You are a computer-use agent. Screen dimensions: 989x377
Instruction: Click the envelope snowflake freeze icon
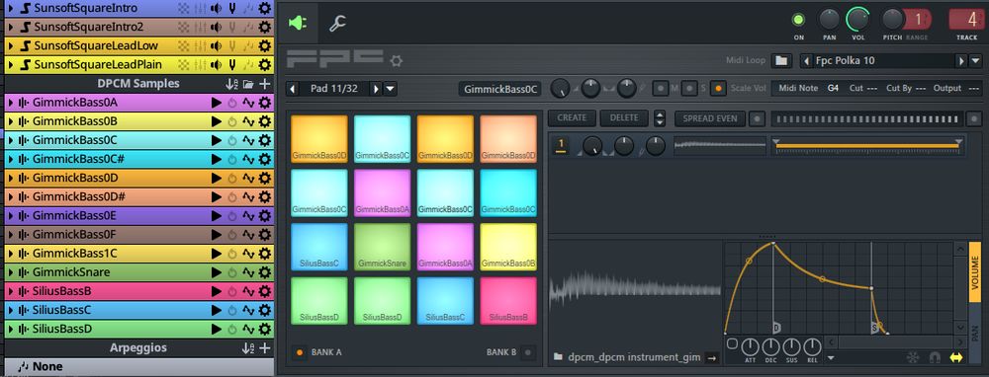[913, 357]
